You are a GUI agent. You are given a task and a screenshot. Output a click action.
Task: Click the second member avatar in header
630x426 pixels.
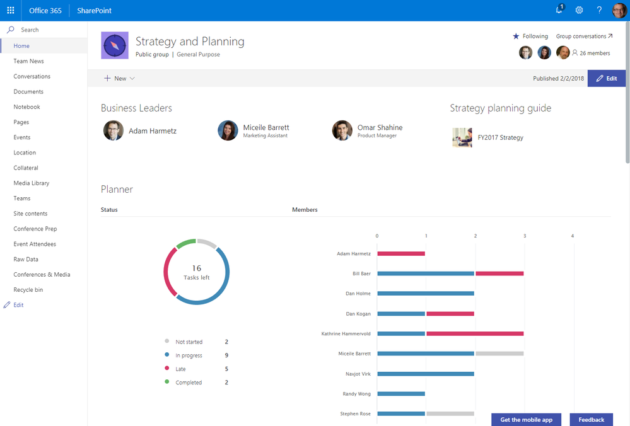coord(544,52)
